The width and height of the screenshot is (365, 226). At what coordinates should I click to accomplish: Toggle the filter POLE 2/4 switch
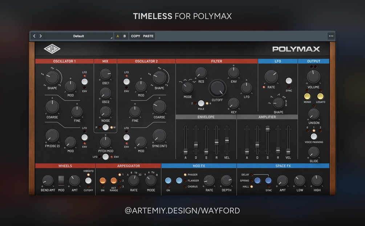coord(201,103)
